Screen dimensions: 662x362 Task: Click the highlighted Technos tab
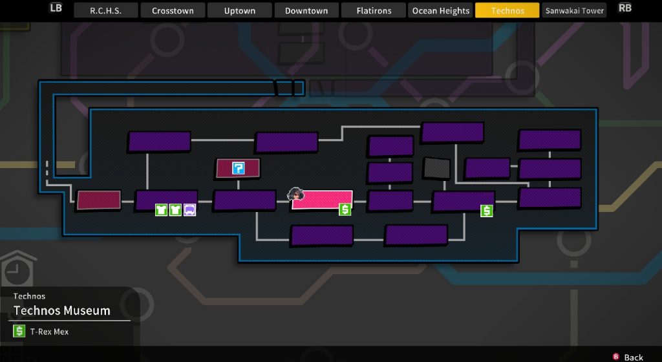point(507,10)
